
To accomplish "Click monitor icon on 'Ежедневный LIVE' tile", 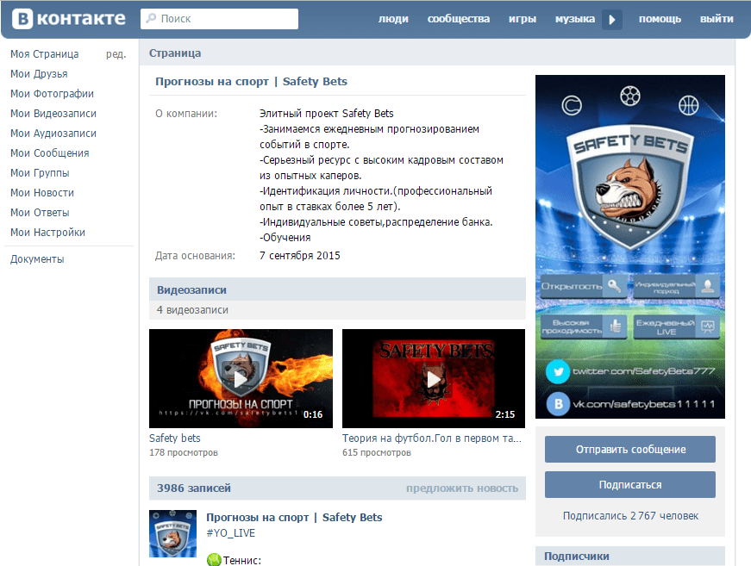I will point(707,327).
